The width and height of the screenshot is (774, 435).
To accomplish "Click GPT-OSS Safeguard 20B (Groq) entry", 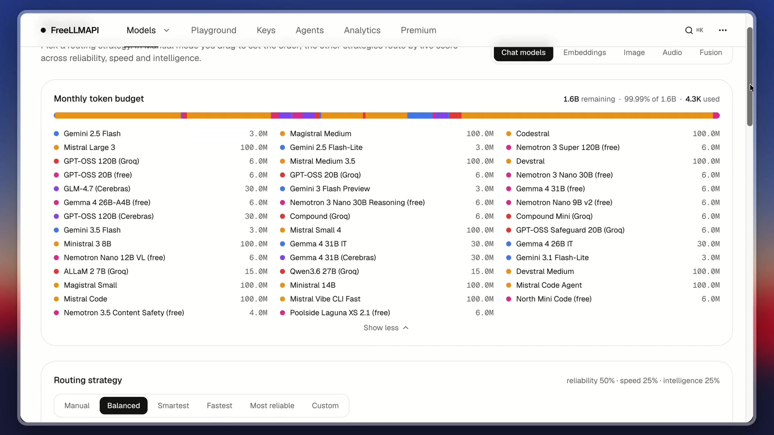I will pos(613,230).
